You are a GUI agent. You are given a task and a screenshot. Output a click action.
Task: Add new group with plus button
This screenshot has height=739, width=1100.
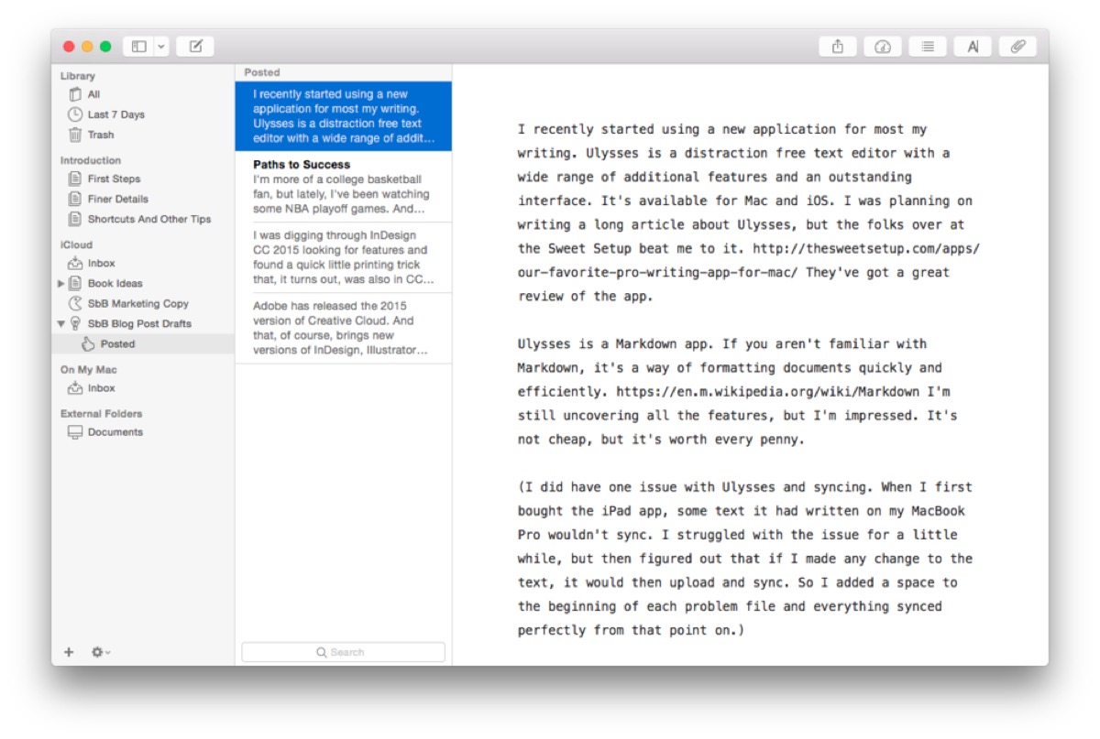point(69,652)
